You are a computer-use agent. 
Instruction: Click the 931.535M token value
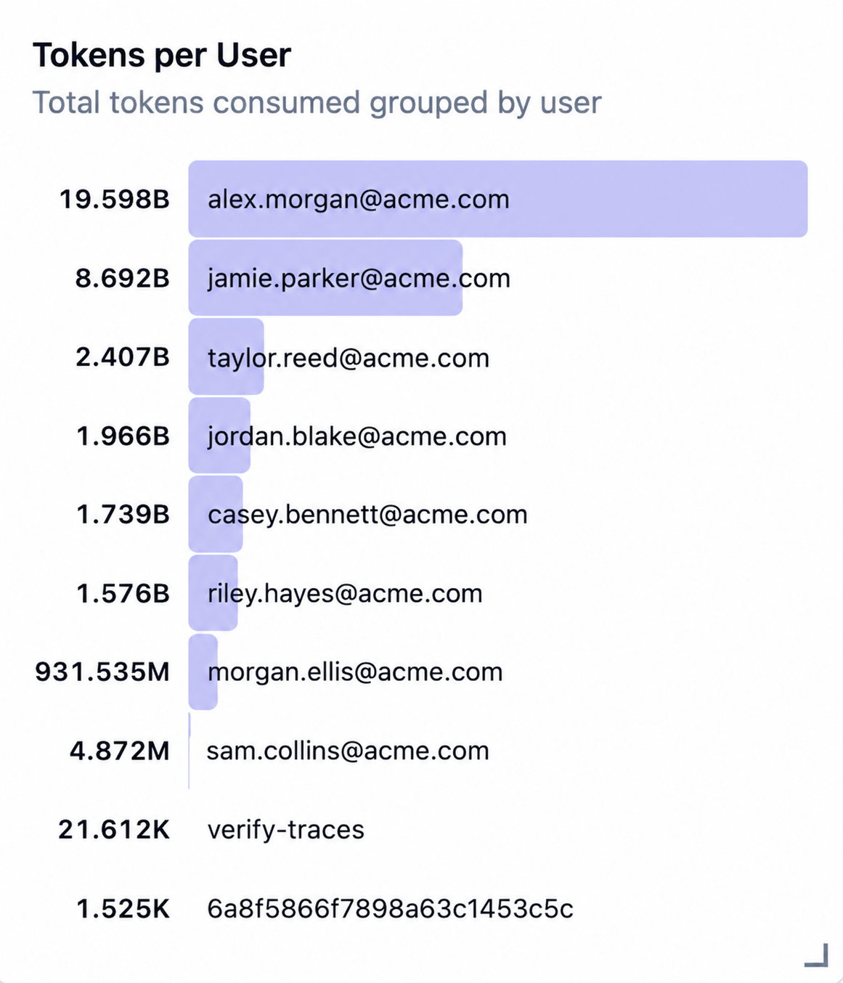click(102, 672)
